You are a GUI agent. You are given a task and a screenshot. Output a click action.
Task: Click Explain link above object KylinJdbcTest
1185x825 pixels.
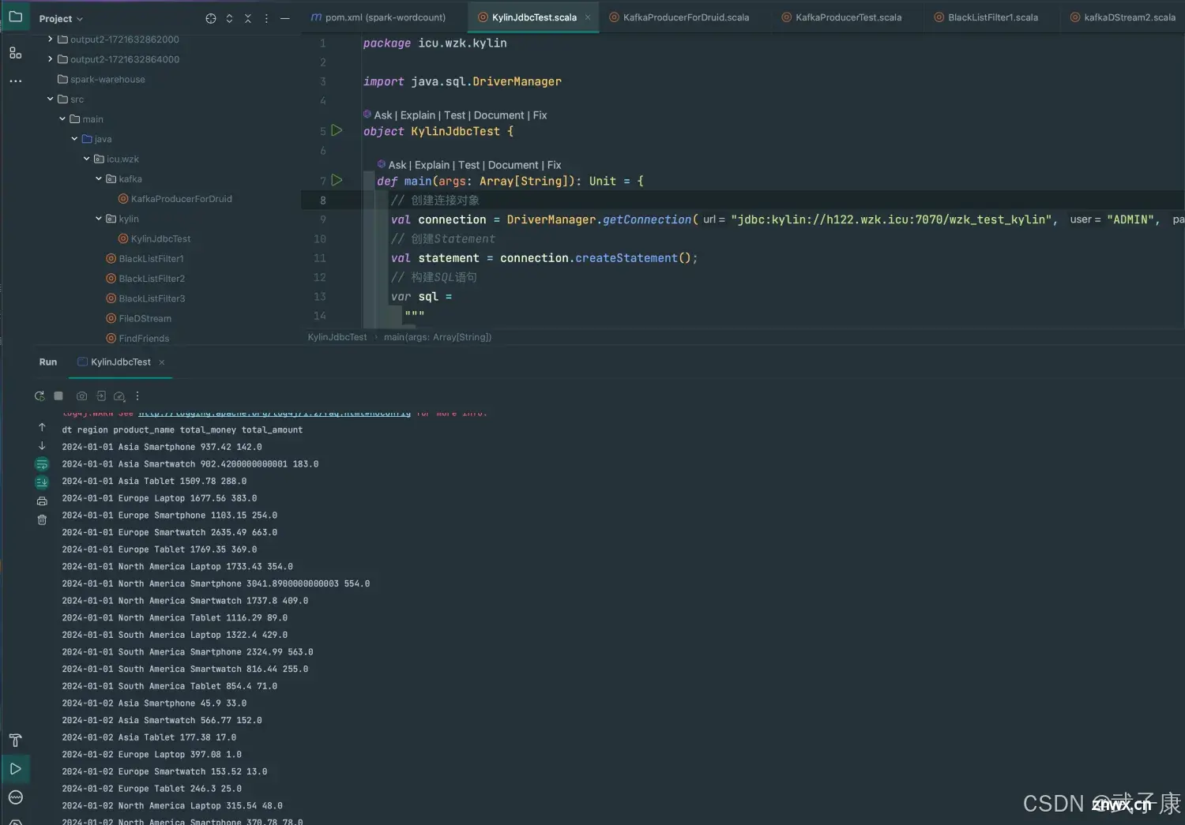click(x=418, y=115)
